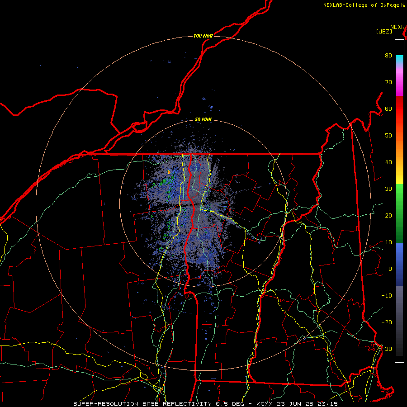
Task: Select the -10 dBZ legend value
Action: tap(387, 295)
